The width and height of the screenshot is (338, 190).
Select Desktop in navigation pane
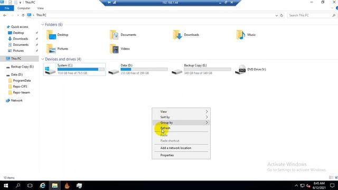tap(18, 33)
